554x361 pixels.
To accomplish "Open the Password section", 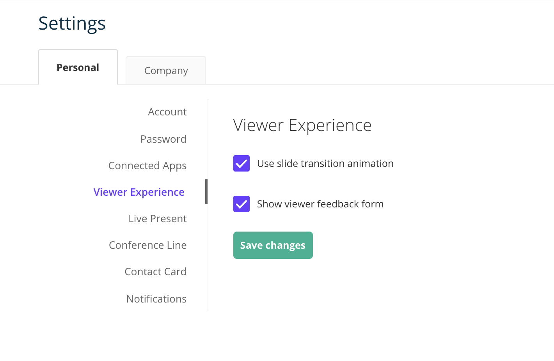I will pos(163,139).
